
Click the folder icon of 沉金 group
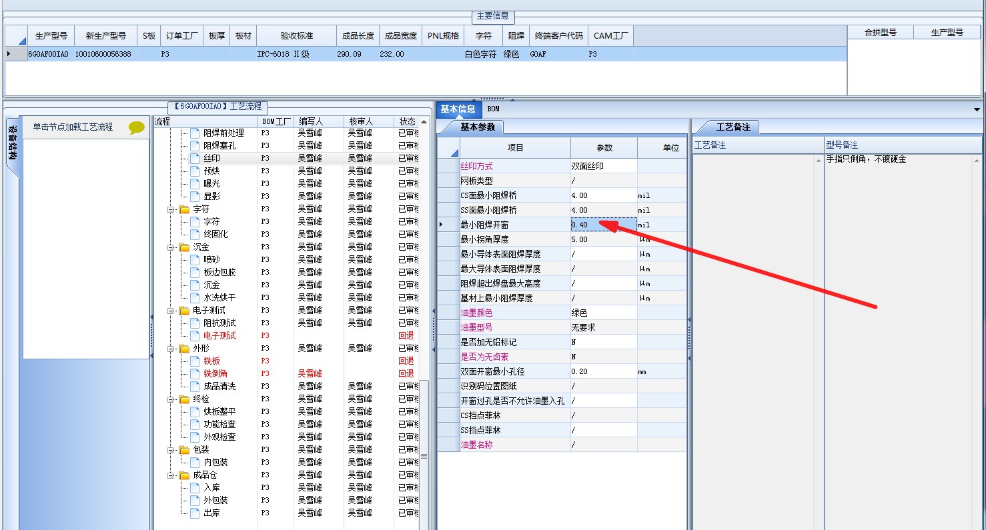[x=184, y=247]
